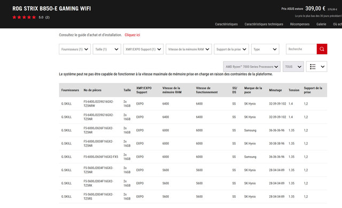Click Vitesse de fonctionnement column header
342x208 pixels.
207,90
